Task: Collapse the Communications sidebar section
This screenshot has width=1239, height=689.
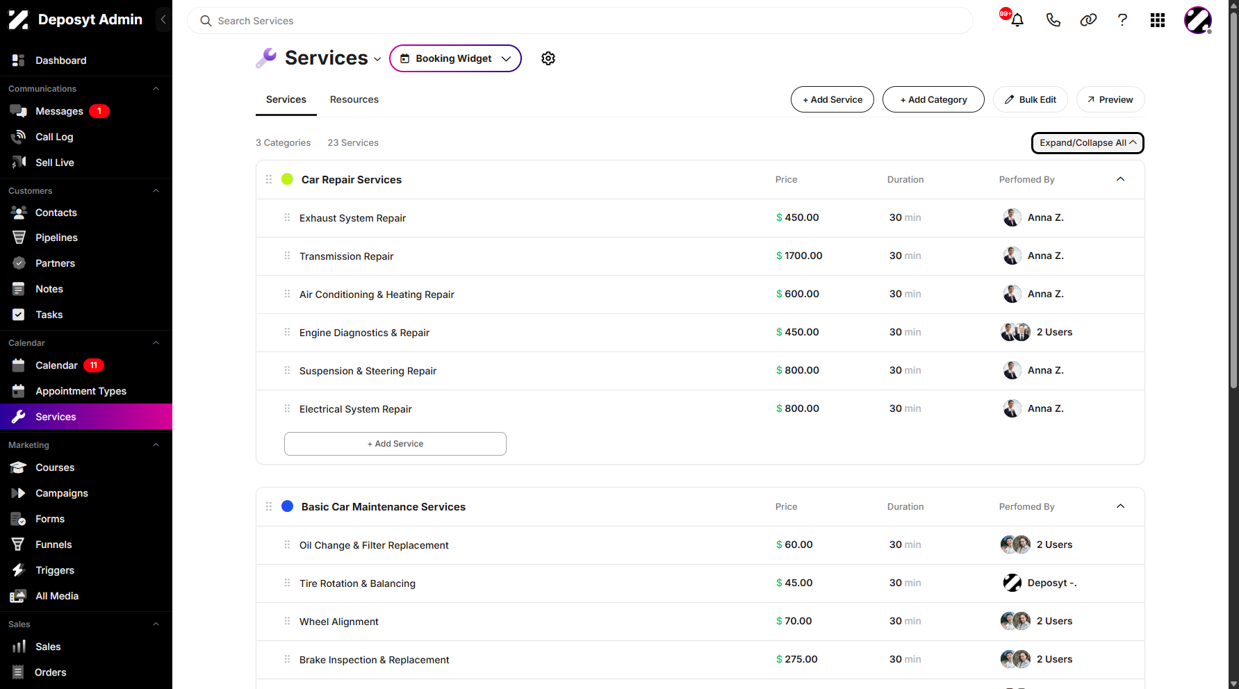Action: [156, 89]
